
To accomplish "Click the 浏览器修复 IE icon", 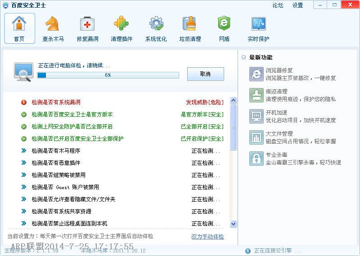I will [x=256, y=74].
